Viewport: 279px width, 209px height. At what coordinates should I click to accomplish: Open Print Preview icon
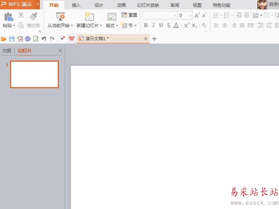36,39
